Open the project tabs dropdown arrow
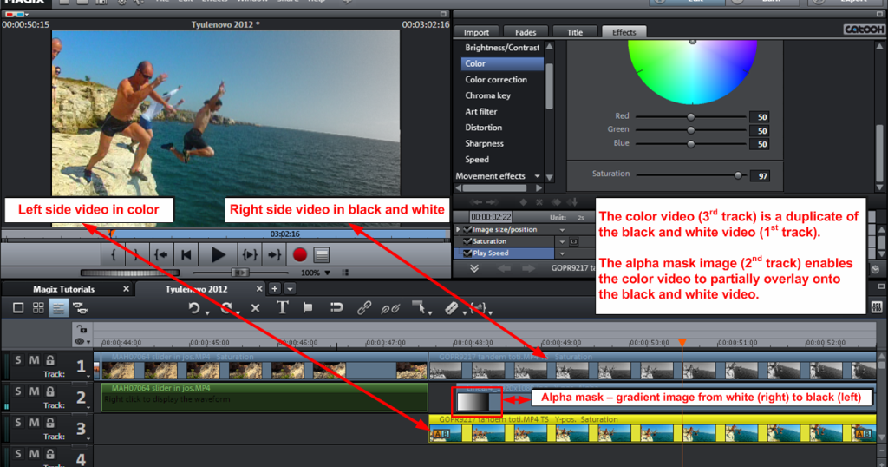Image resolution: width=888 pixels, height=467 pixels. (290, 289)
